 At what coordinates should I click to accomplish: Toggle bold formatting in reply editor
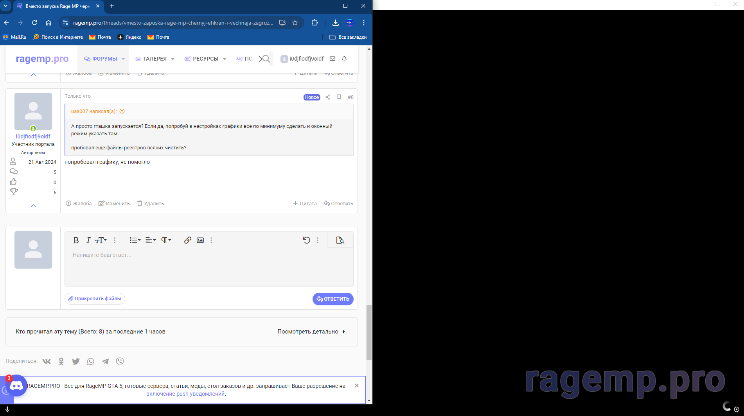point(76,240)
